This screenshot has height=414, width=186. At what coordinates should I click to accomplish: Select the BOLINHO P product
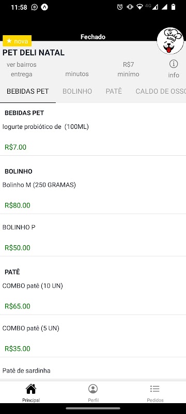(x=93, y=235)
